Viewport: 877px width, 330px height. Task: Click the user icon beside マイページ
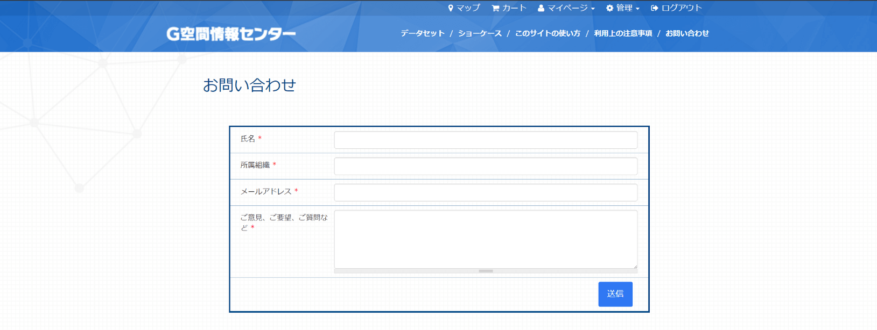click(541, 8)
